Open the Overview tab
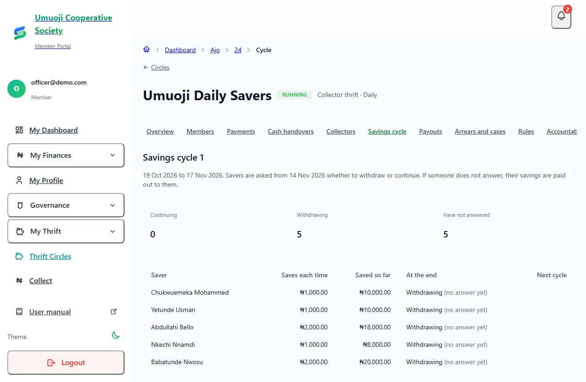The image size is (586, 382). pos(160,131)
